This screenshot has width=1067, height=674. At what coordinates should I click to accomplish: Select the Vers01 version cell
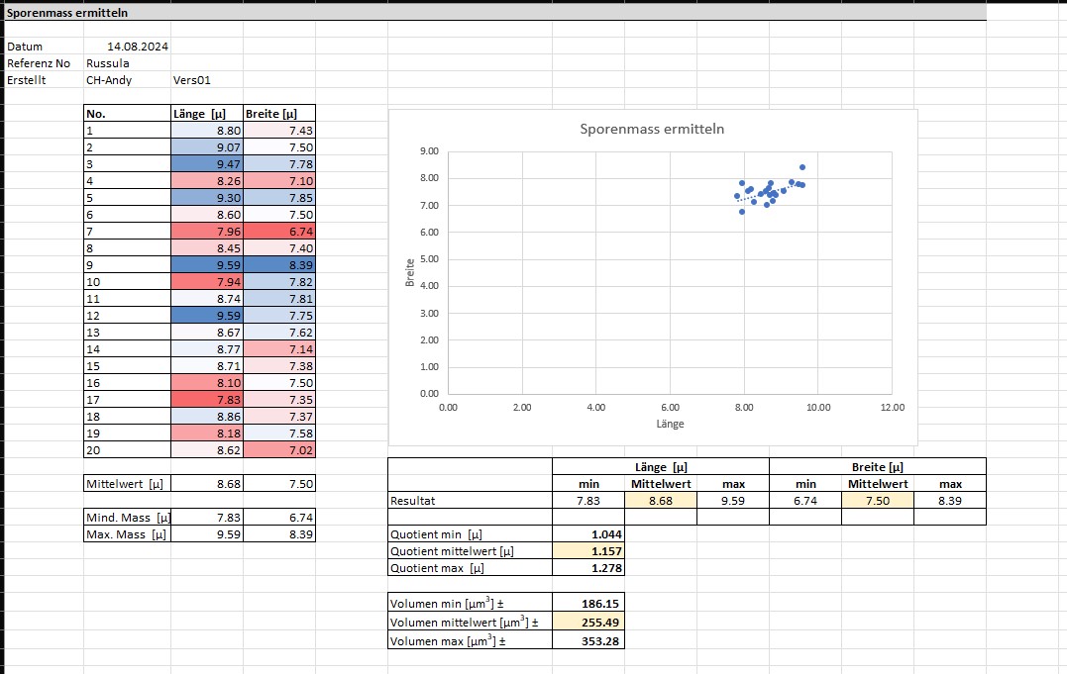click(192, 80)
